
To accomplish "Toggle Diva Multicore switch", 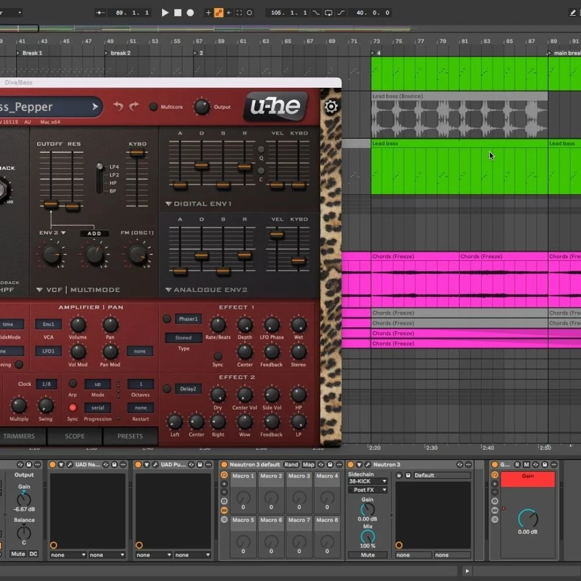I will point(153,107).
